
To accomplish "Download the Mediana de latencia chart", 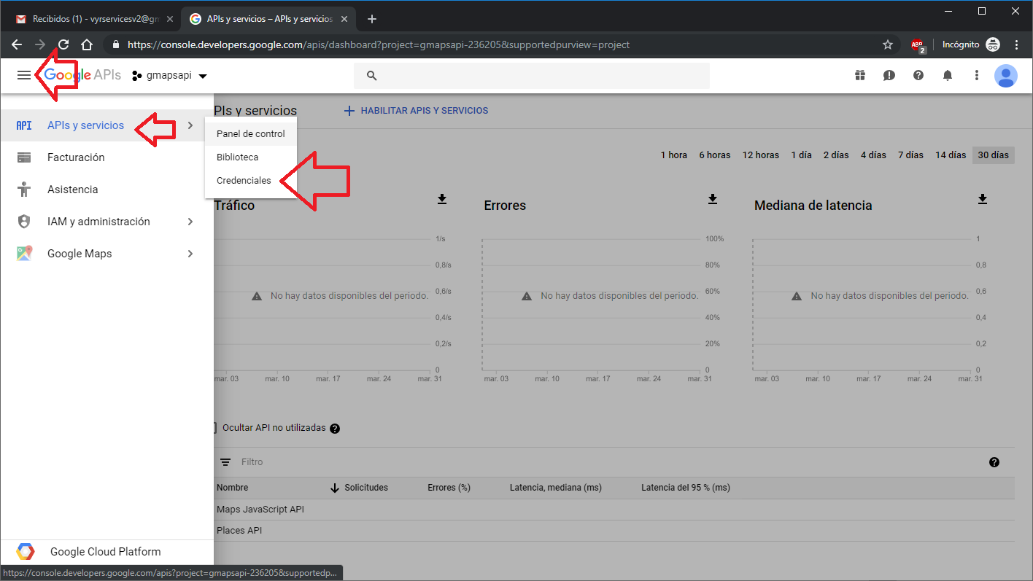I will pos(983,199).
